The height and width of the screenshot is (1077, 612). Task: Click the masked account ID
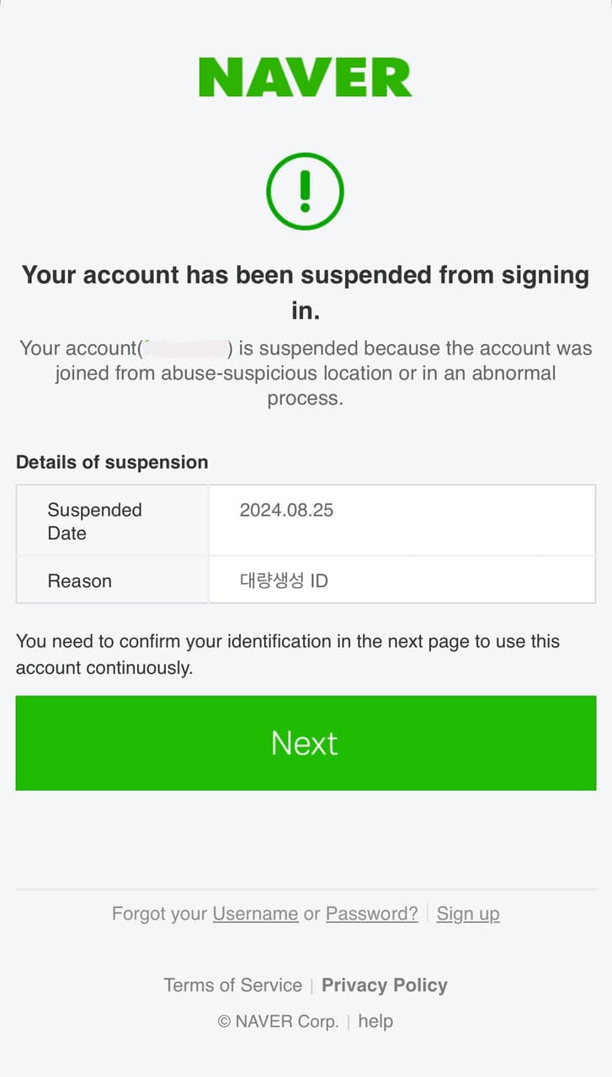[187, 348]
